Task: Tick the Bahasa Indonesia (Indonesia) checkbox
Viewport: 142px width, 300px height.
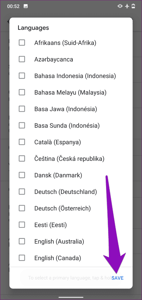Action: (22, 76)
